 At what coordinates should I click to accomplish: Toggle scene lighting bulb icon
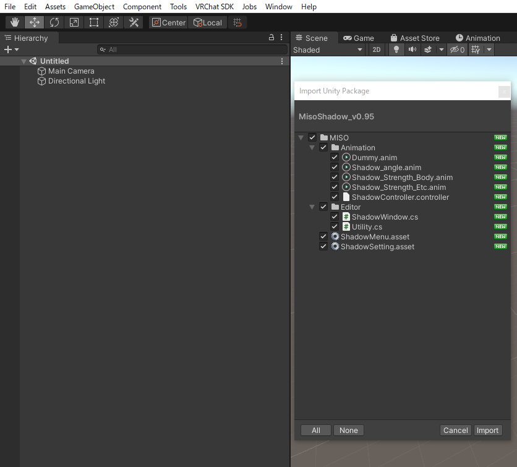[x=396, y=50]
